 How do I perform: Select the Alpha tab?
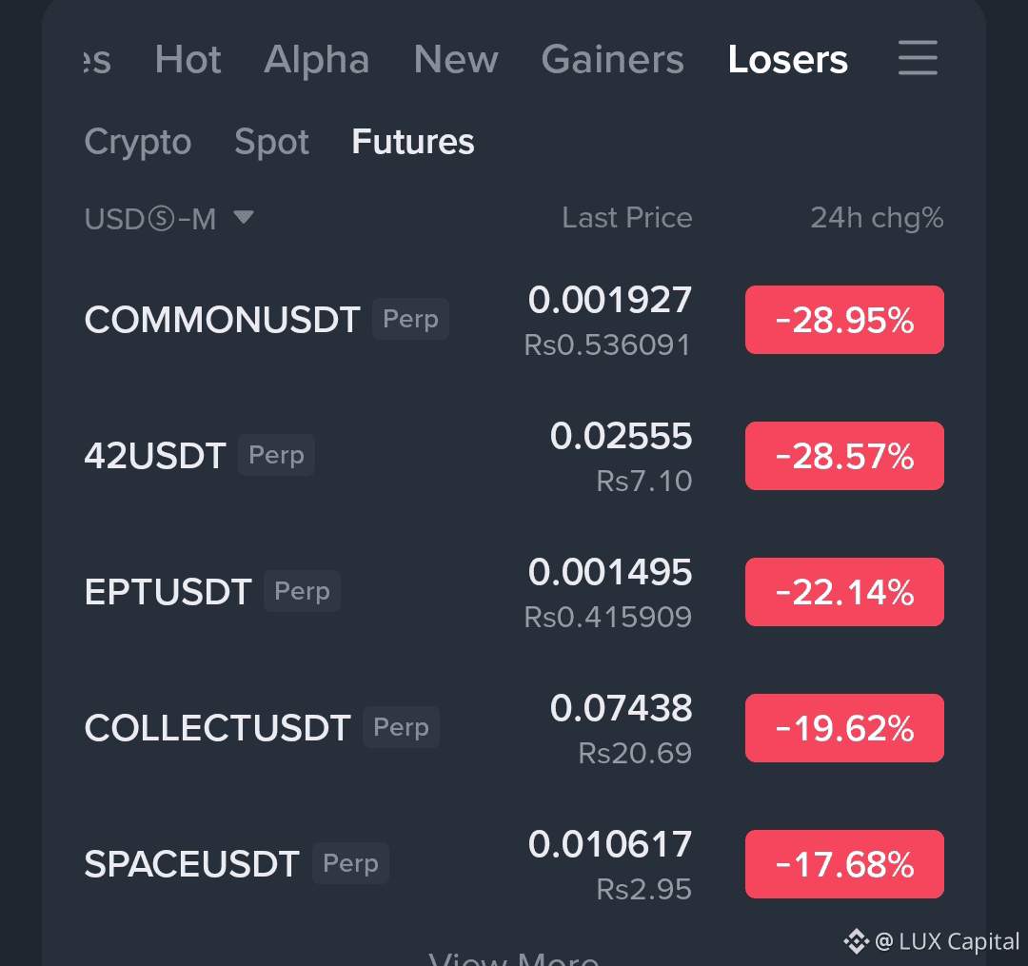(x=316, y=59)
